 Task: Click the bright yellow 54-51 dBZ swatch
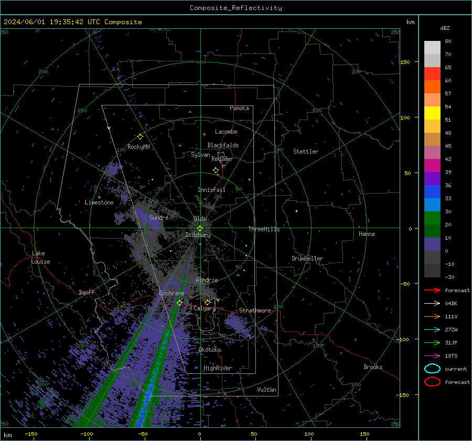(x=432, y=113)
